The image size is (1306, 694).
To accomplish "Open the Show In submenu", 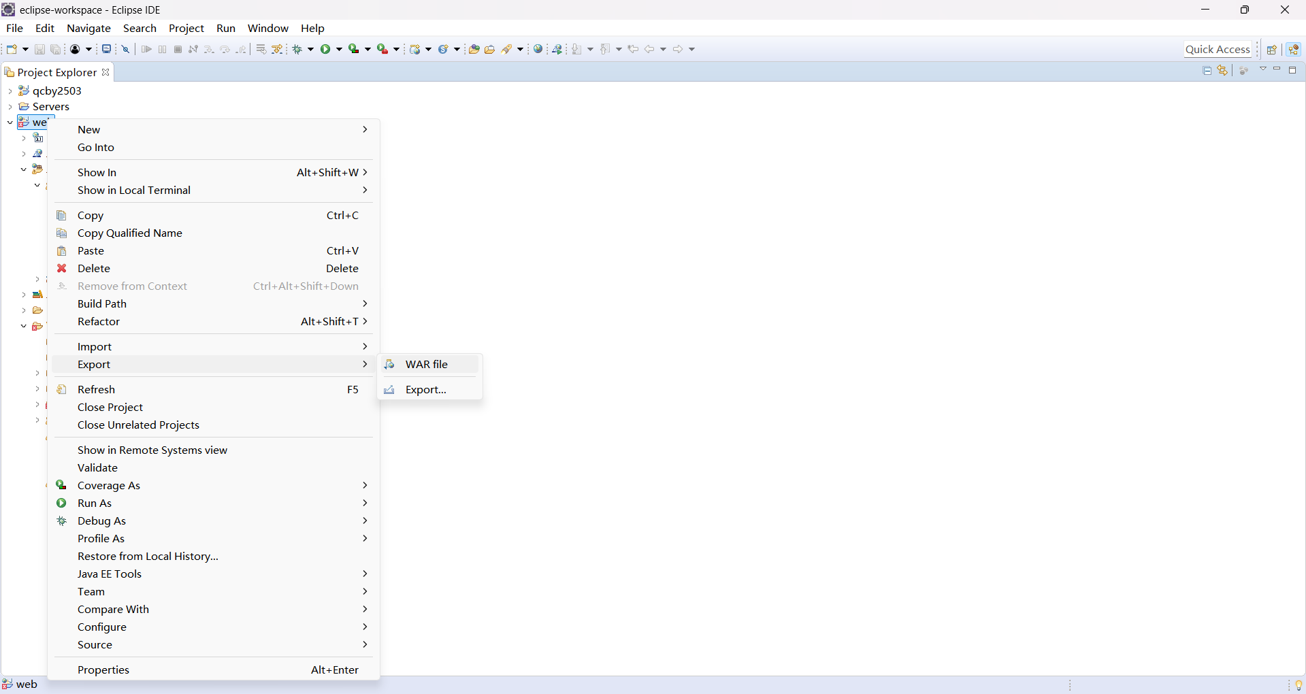I will point(214,172).
